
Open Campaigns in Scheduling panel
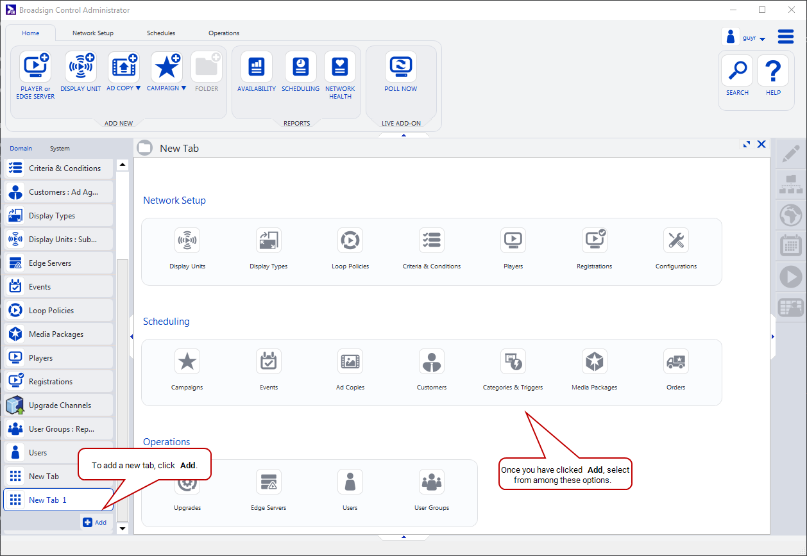point(187,370)
